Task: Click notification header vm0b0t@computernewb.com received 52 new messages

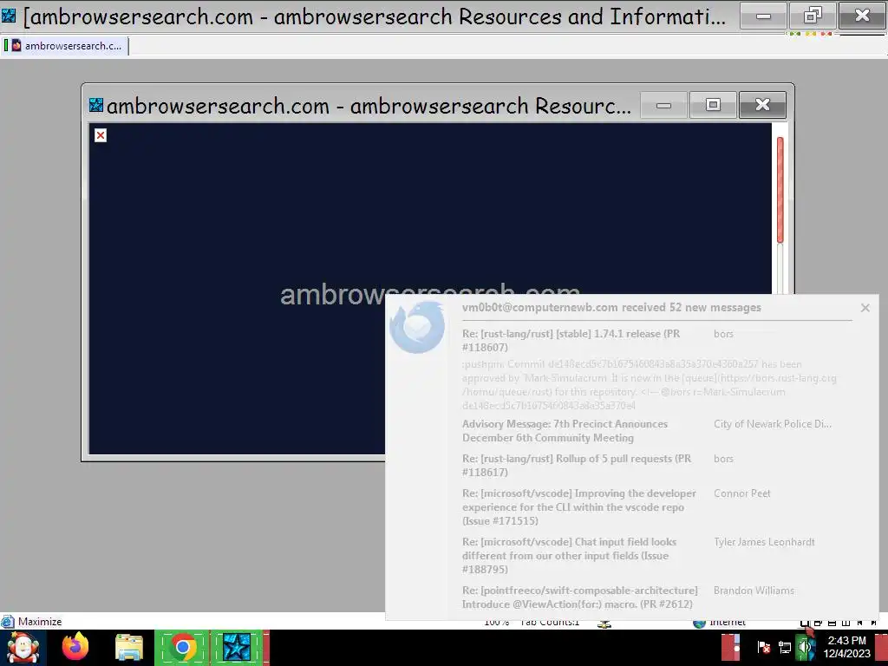Action: pos(611,308)
